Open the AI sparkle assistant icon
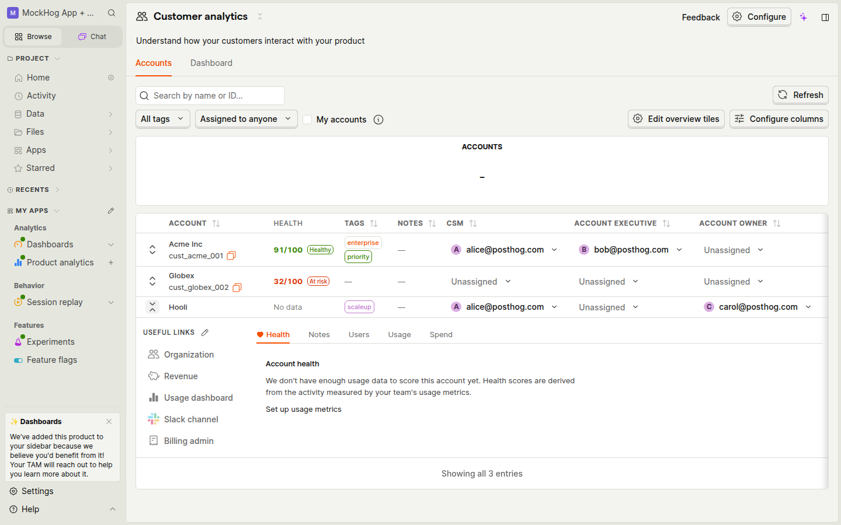Image resolution: width=841 pixels, height=525 pixels. click(804, 17)
